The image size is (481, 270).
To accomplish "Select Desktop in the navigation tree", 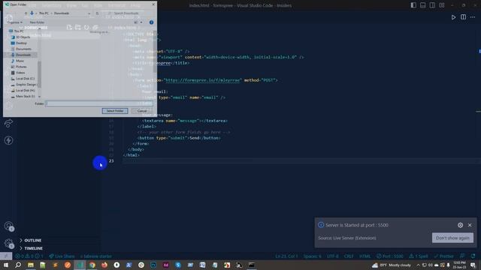I will (19, 43).
